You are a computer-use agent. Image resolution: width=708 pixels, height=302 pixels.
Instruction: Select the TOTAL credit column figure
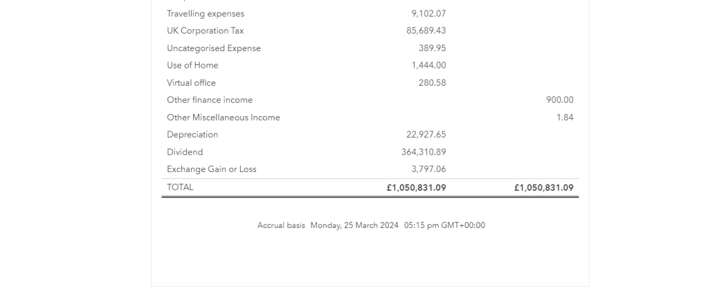544,187
